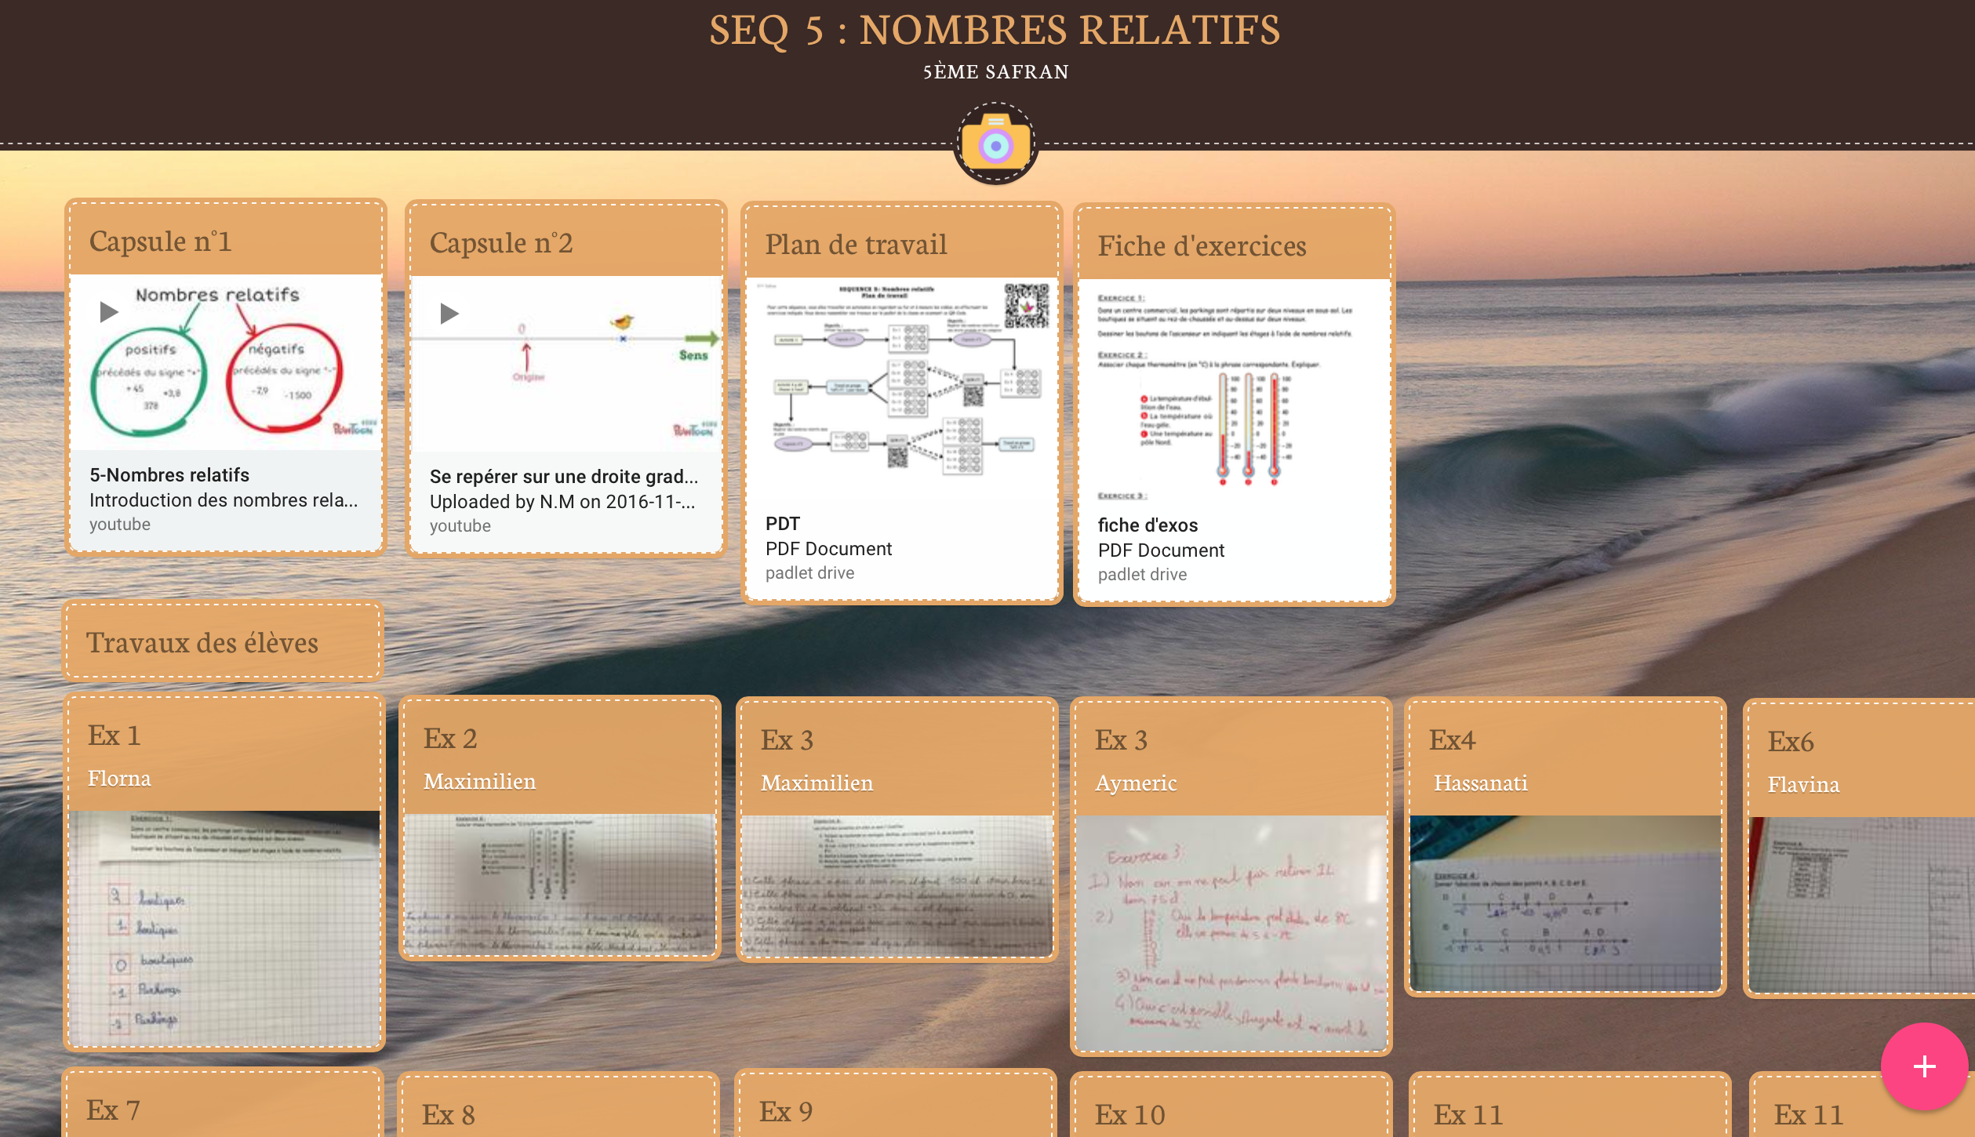Click the board title "SEQ 5 : NOMBRES RELATIFS"
Viewport: 1975px width, 1137px height.
coord(995,31)
